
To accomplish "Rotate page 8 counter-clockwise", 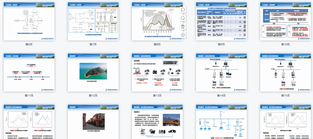I will (183, 10).
